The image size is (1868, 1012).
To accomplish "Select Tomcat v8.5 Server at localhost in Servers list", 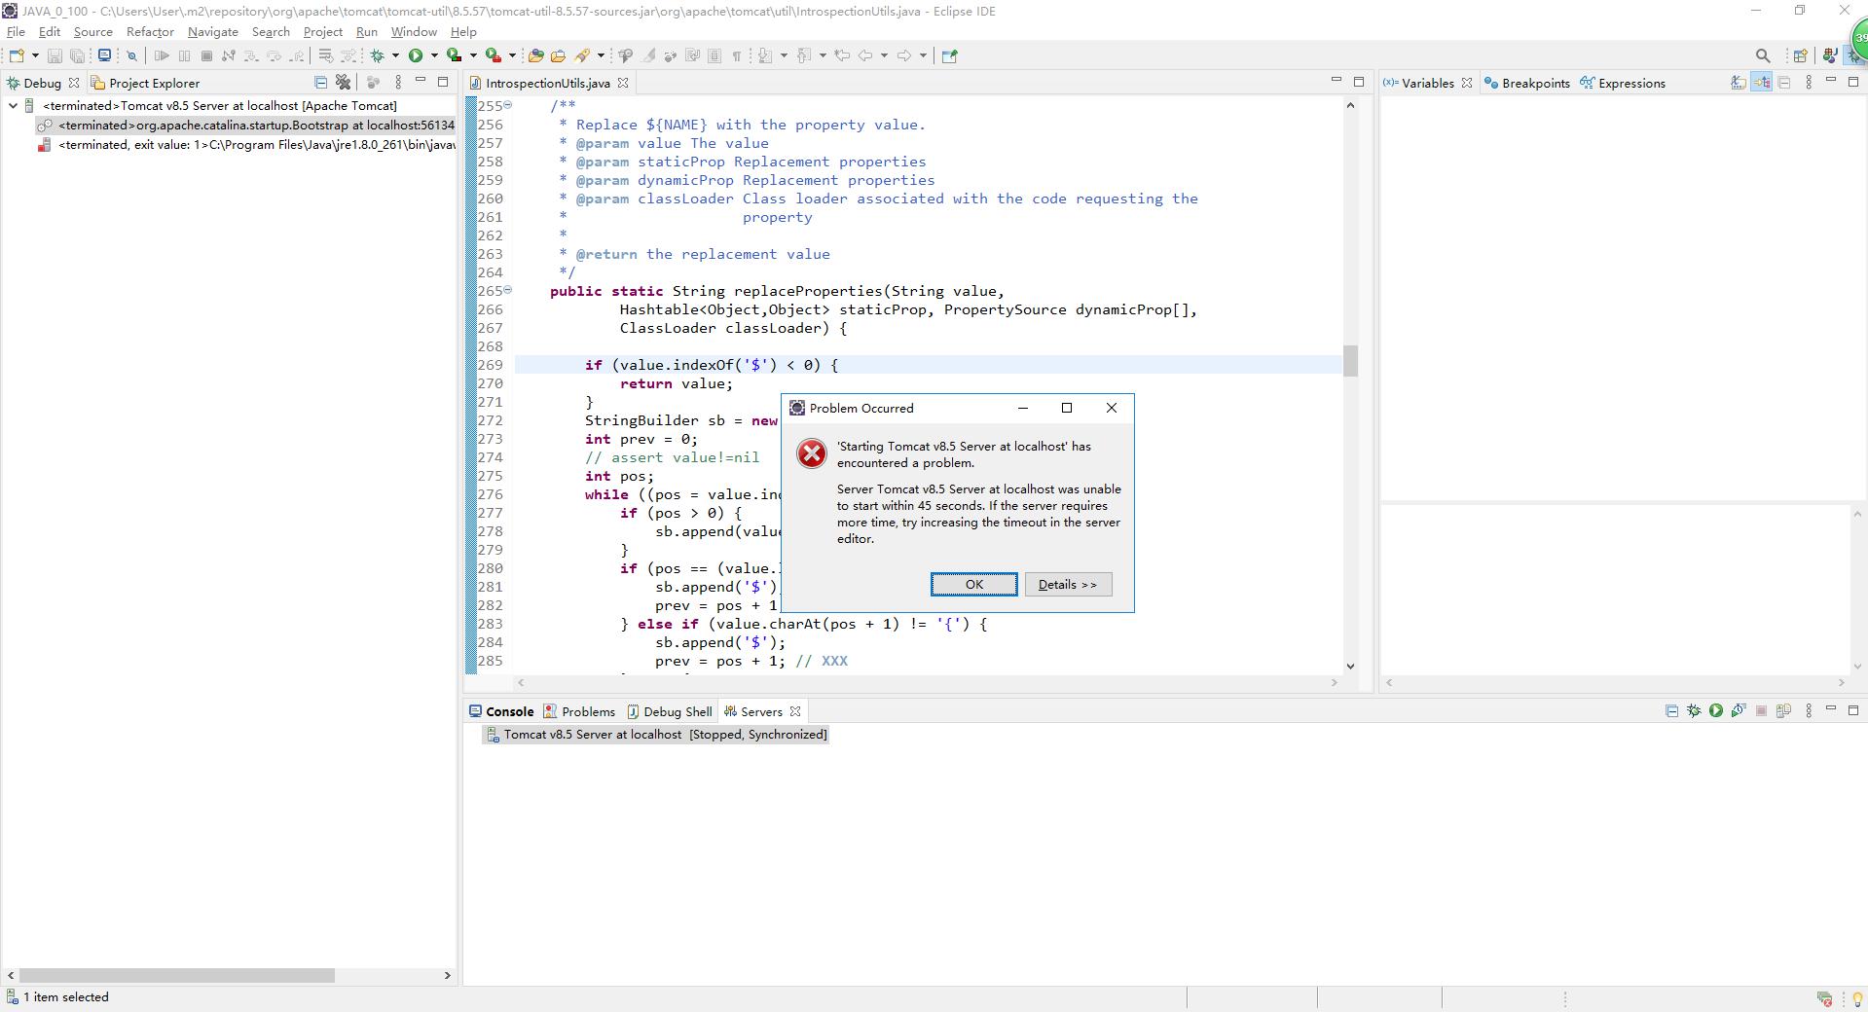I will [657, 735].
